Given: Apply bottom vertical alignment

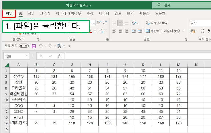Looking at the screenshot, I should 126,23.
